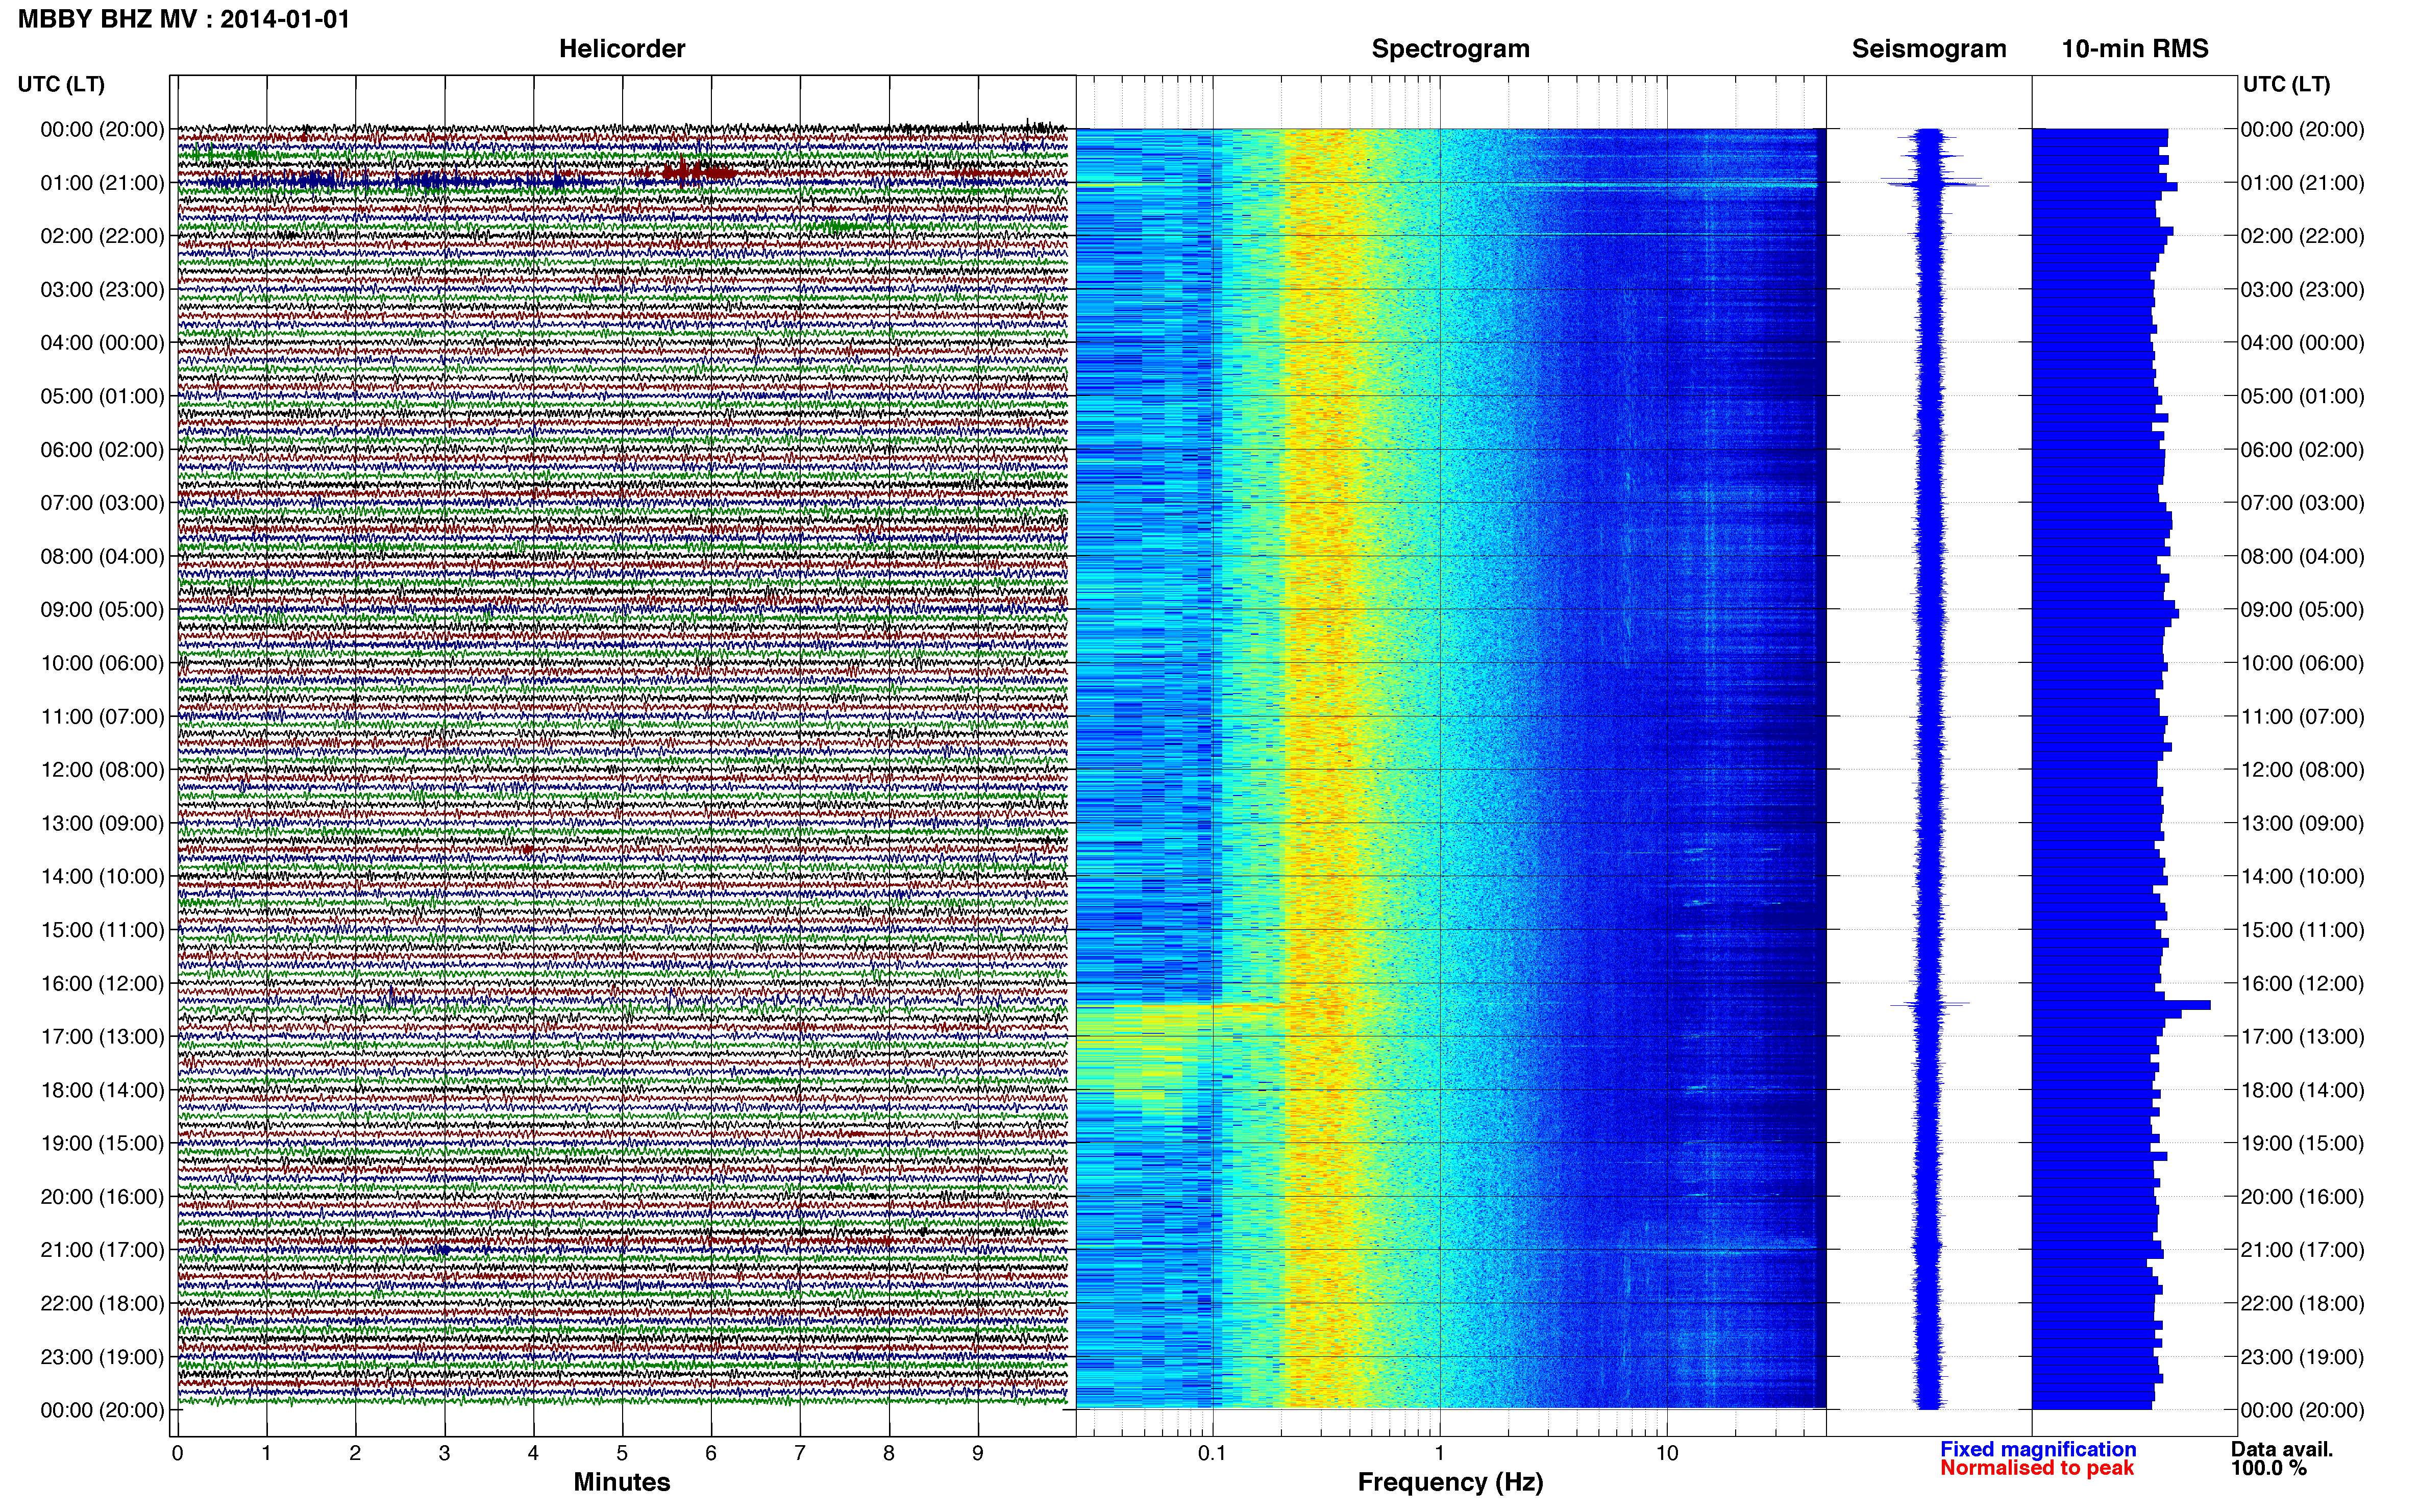Click the '100.0 %' data availability value
Screen dimensions: 2419x1512
click(x=2268, y=1468)
